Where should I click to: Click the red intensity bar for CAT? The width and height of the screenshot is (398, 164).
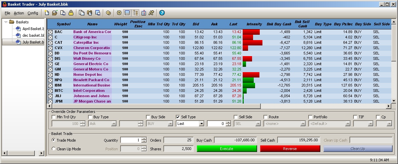coord(252,43)
